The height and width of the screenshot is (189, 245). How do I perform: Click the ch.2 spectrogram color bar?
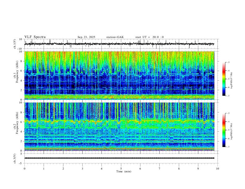[224, 130]
